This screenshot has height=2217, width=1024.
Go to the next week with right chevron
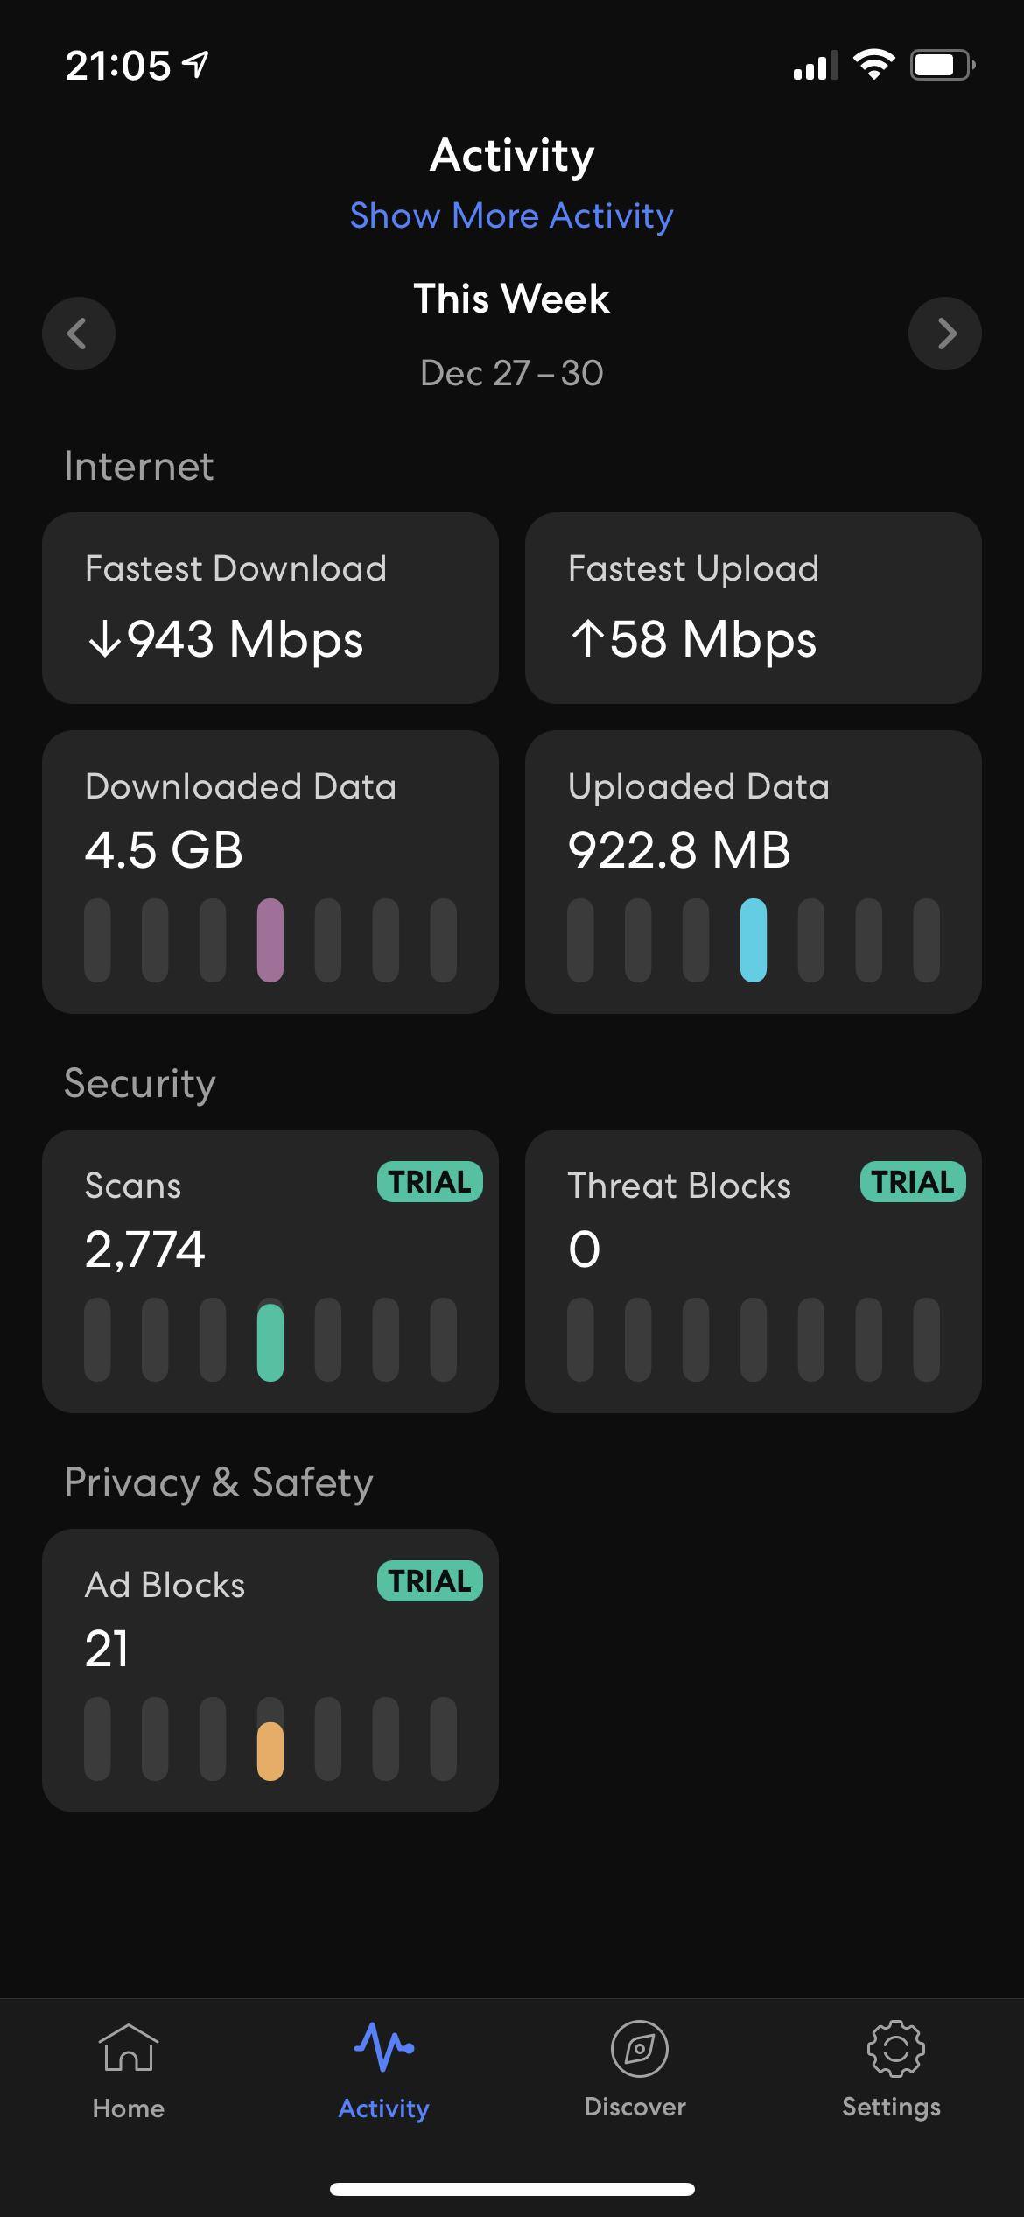pos(945,334)
